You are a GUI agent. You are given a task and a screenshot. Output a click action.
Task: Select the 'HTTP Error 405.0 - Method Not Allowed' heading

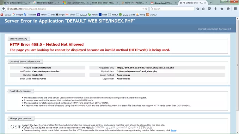pos(47,44)
